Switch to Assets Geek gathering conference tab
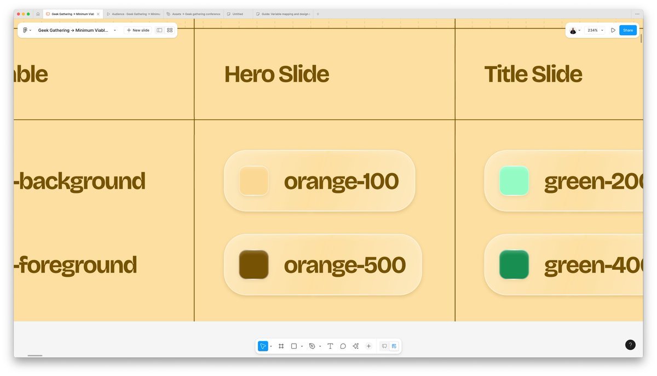Screen dimensions: 657x376 (194, 14)
